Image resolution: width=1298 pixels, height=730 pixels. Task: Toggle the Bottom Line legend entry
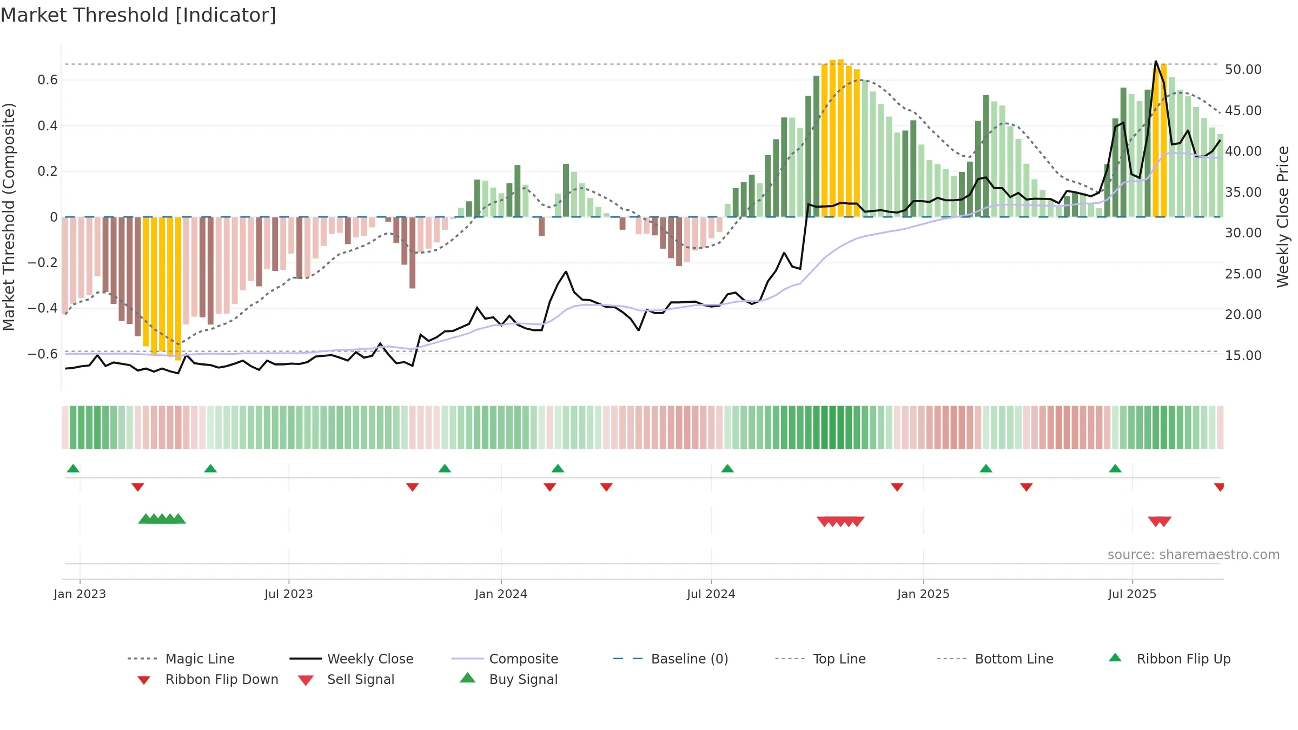(995, 659)
